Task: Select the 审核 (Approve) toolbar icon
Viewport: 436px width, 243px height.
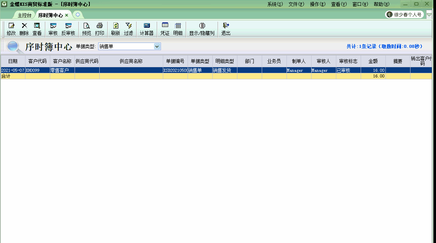Action: [53, 29]
